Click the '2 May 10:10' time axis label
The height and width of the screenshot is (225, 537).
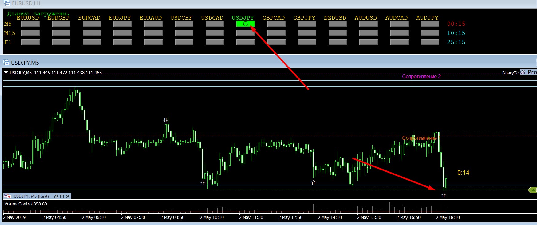tap(212, 217)
